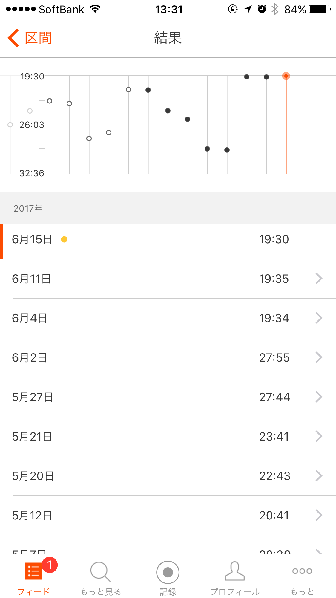Tap the magnifier Explore icon
Image resolution: width=336 pixels, height=598 pixels.
[x=100, y=572]
